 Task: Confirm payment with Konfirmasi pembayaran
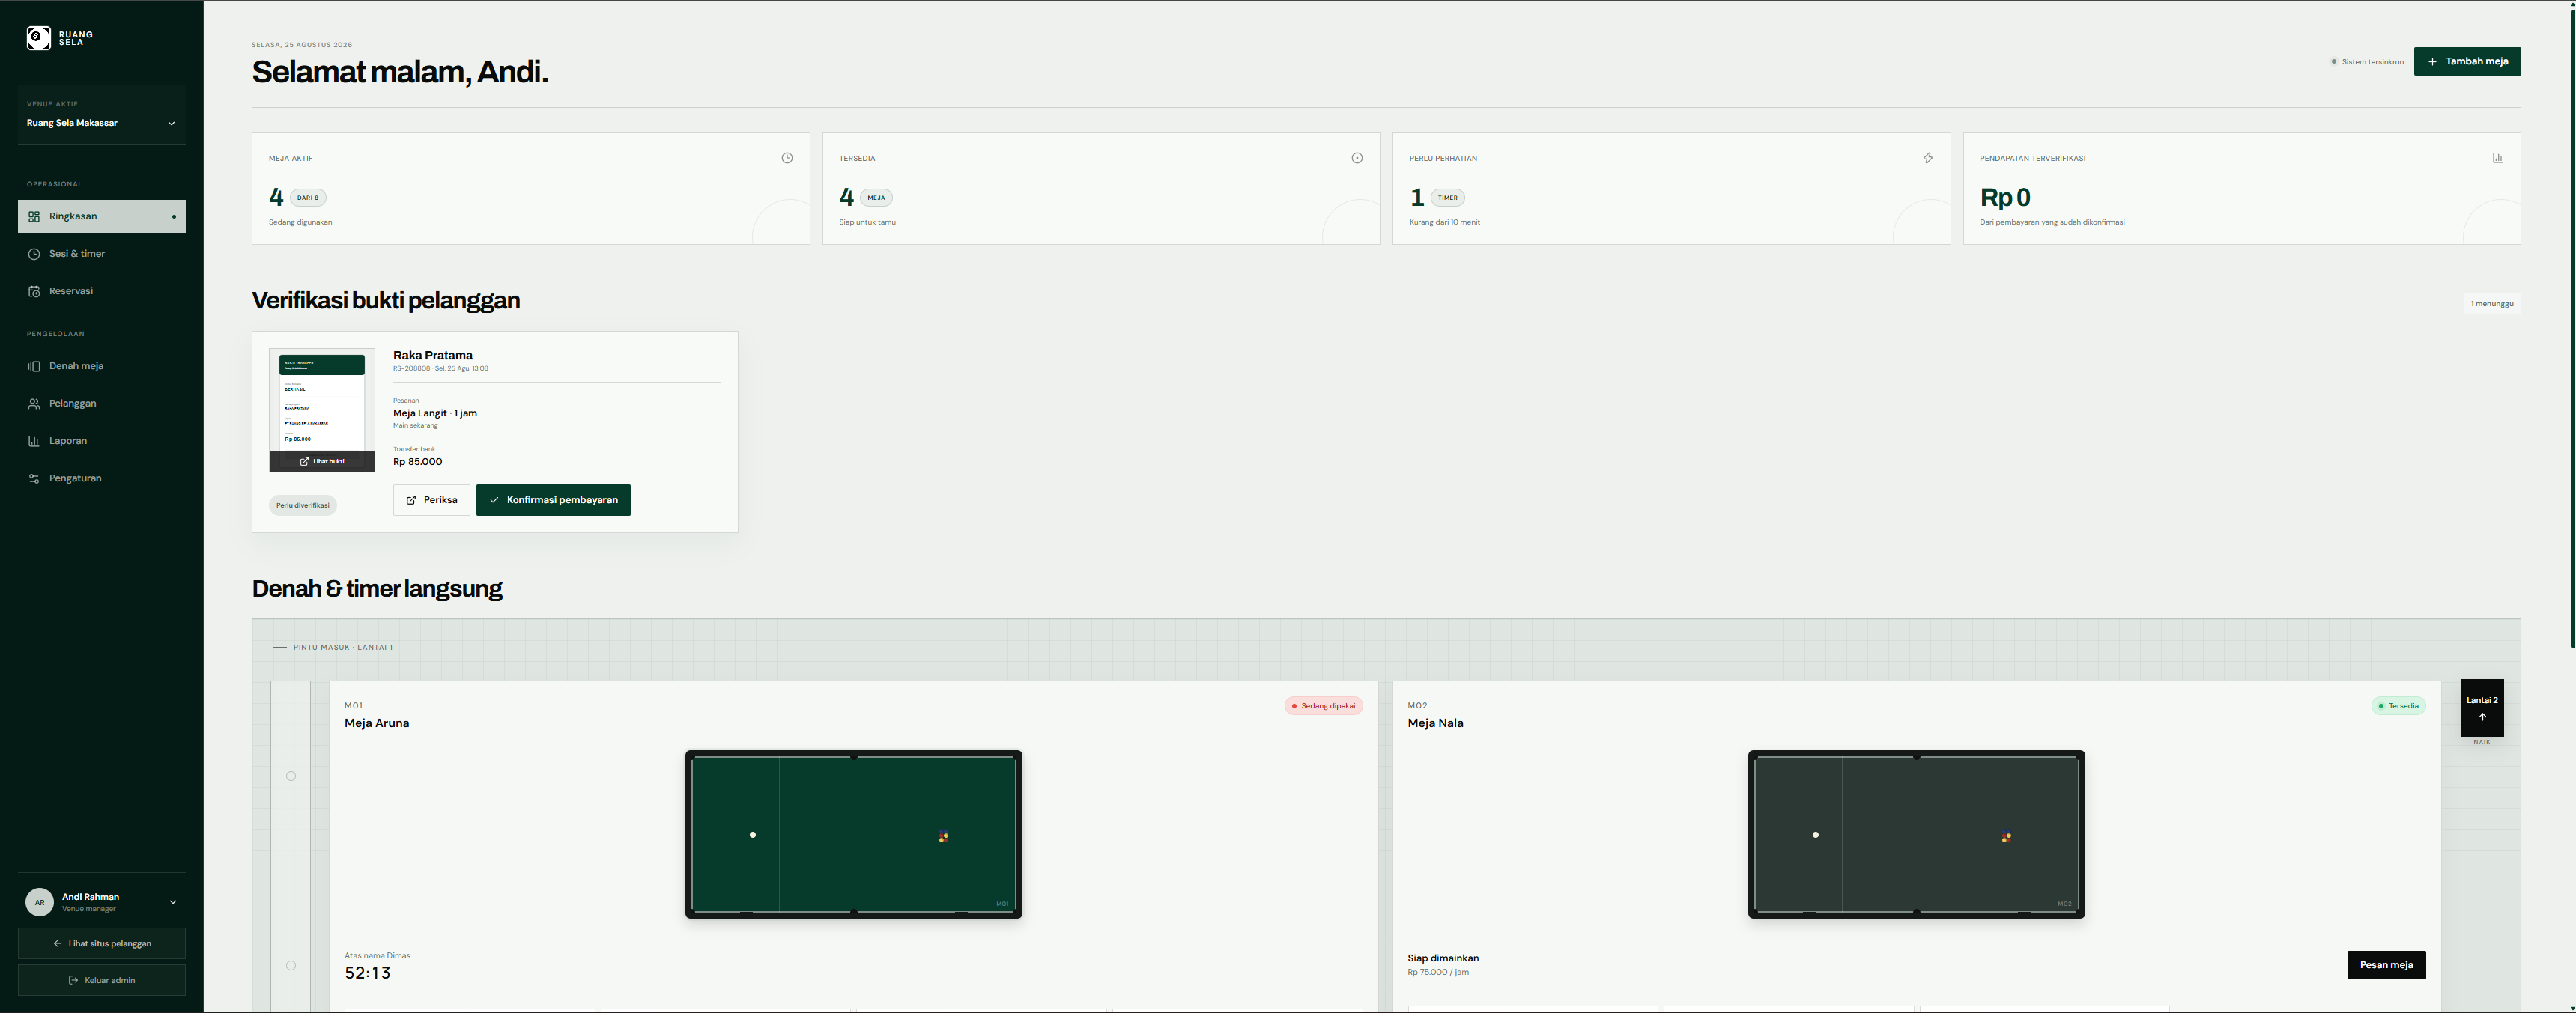tap(553, 500)
